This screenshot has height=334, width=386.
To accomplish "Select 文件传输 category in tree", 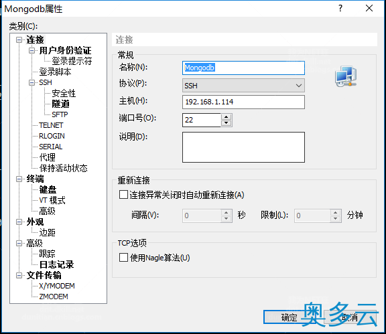I will [44, 275].
